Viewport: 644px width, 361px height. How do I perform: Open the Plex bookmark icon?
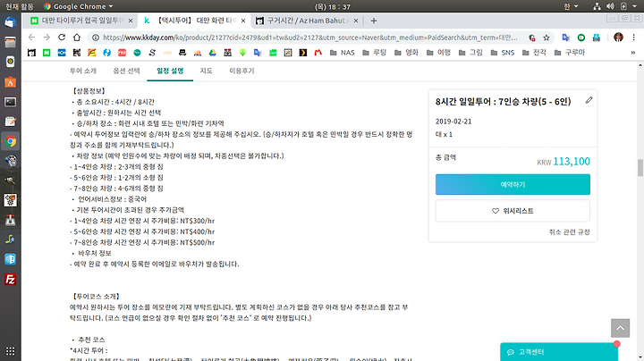coord(303,53)
